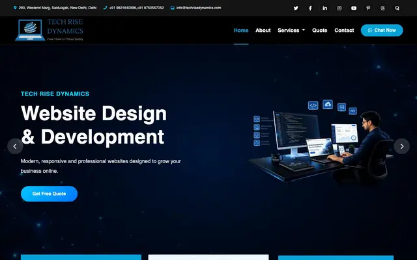Expand the Services dropdown menu
Viewport: 417px width, 260px height.
pos(291,31)
